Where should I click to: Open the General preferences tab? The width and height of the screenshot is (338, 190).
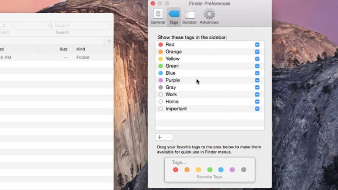click(x=158, y=17)
